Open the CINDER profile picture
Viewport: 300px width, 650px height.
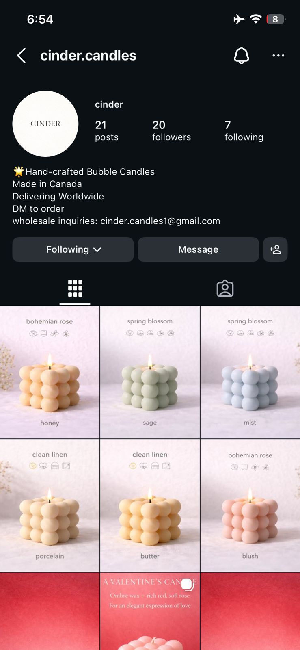pyautogui.click(x=45, y=123)
